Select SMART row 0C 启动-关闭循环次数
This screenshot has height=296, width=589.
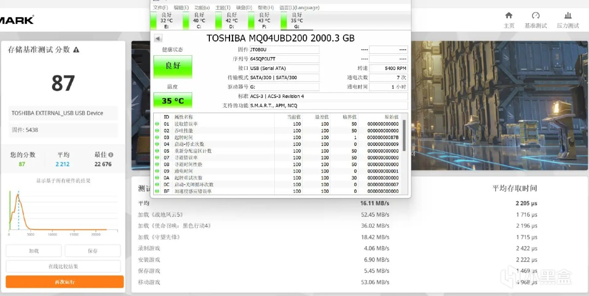(277, 185)
